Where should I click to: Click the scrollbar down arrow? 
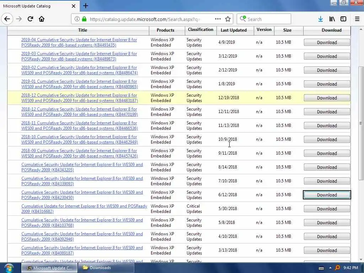(x=361, y=259)
